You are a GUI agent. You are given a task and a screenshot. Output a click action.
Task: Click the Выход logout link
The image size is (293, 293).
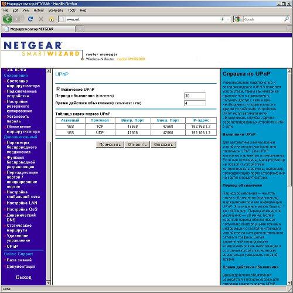point(23,277)
